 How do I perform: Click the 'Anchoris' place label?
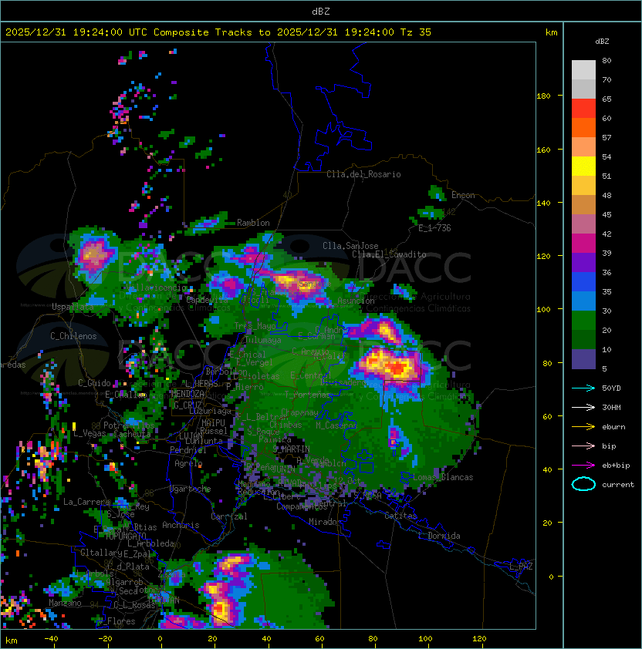click(x=181, y=525)
